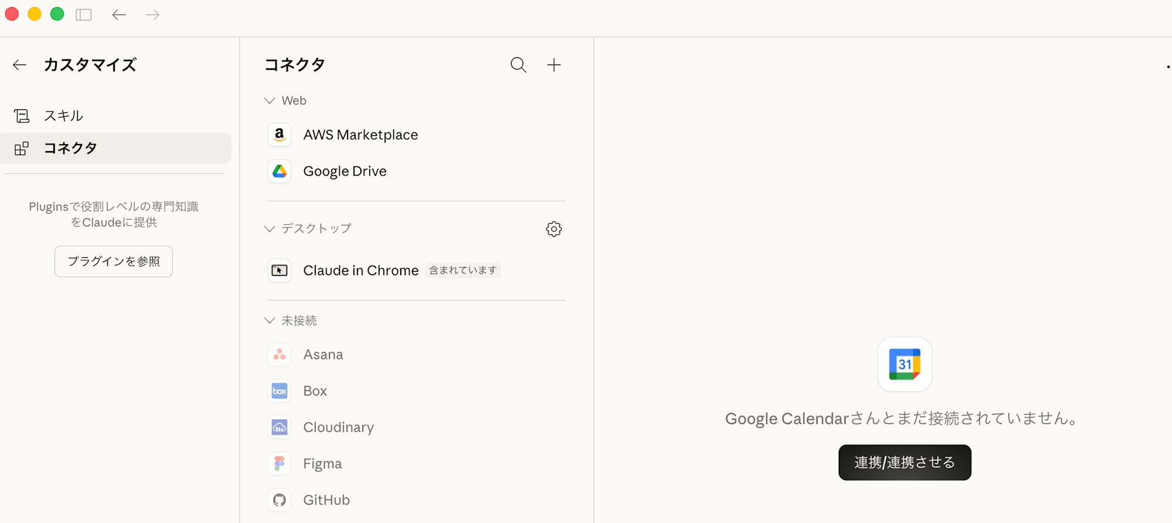Click the スキル sidebar icon
1172x523 pixels.
[x=22, y=116]
